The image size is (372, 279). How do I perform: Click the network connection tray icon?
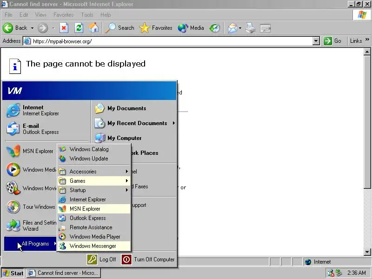[339, 273]
